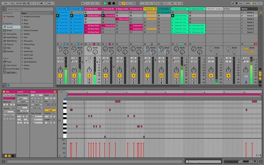Viewport: 264px width, 165px height.
Task: Launch Scene 3 from the Master column
Action: (242, 19)
